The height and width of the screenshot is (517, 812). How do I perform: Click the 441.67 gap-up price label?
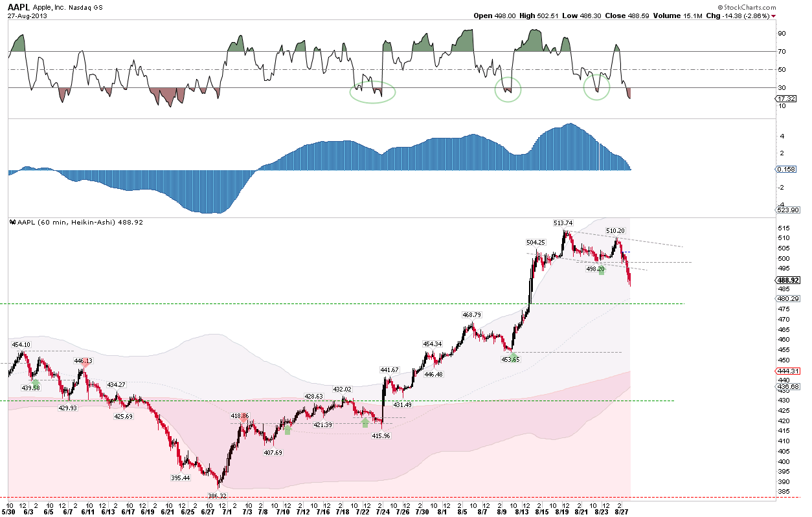[389, 369]
